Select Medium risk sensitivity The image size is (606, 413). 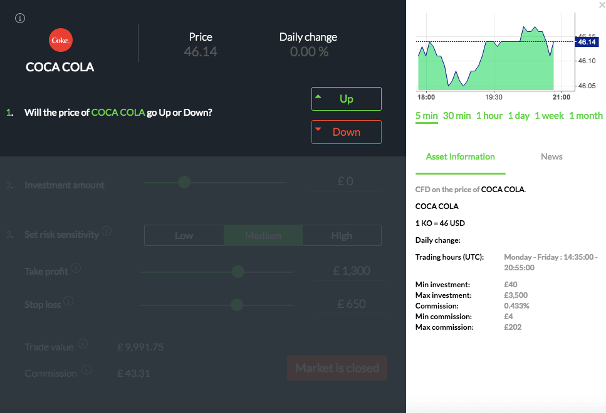click(263, 235)
